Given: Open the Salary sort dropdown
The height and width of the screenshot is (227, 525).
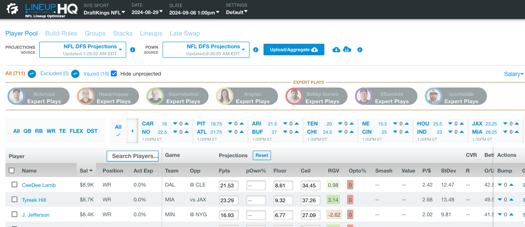Looking at the screenshot, I should [514, 74].
